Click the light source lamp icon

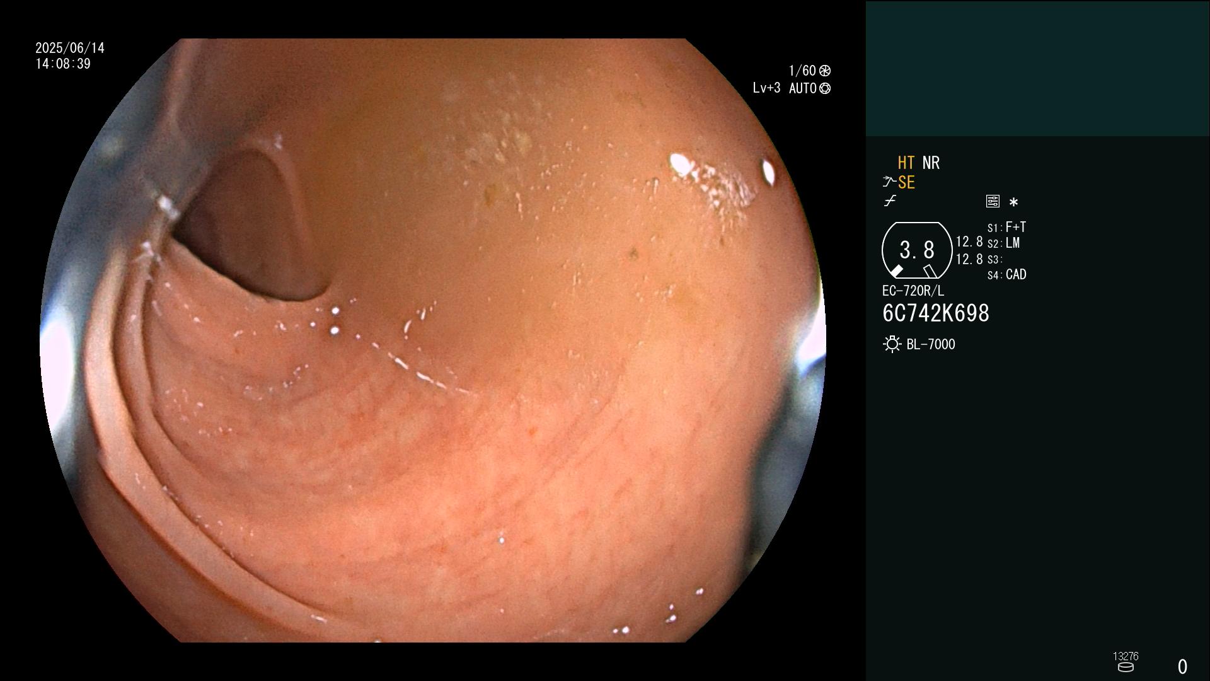(892, 344)
